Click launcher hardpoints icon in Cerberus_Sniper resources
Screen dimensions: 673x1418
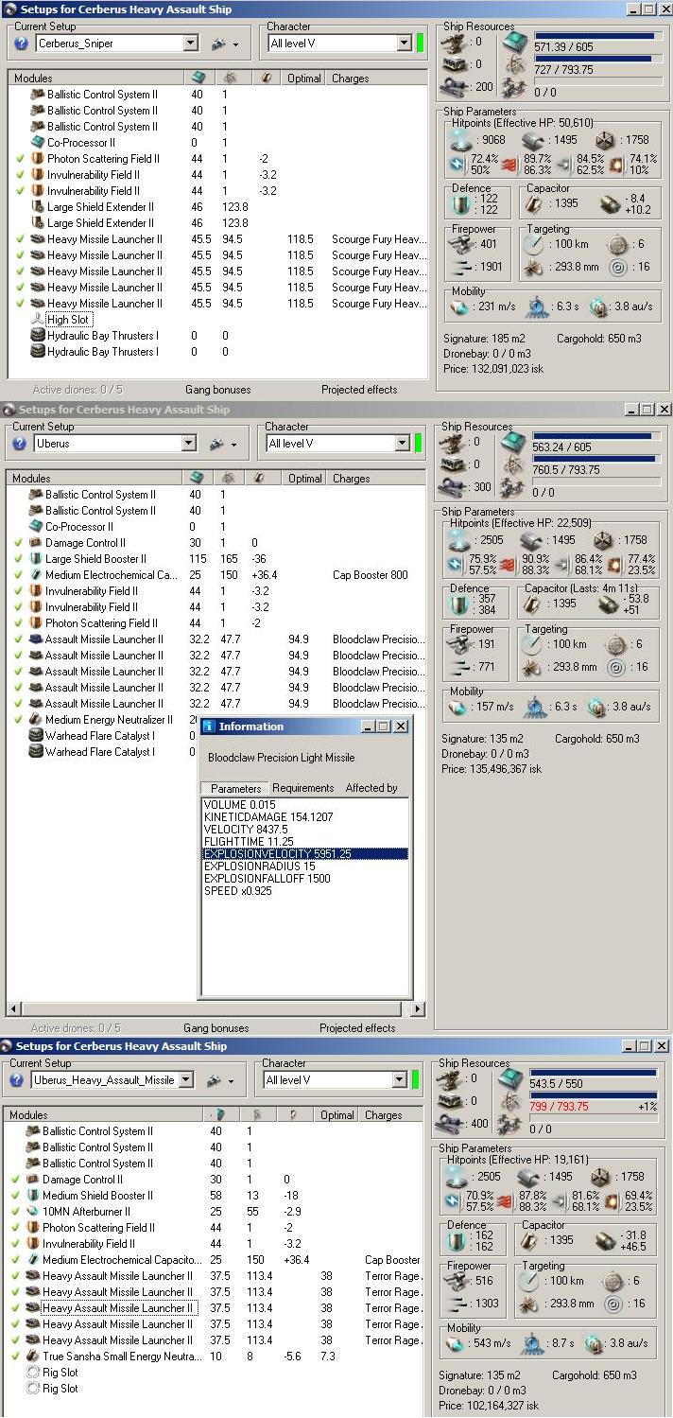[457, 64]
